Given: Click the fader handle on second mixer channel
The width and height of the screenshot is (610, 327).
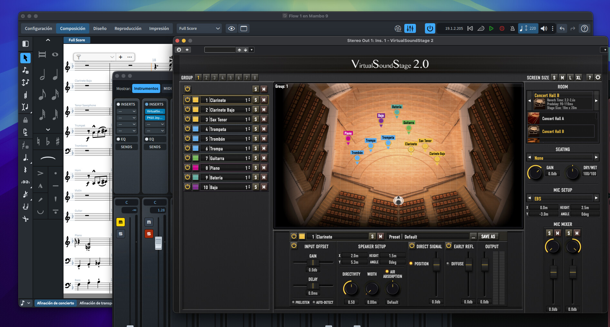Looking at the screenshot, I should click(158, 243).
